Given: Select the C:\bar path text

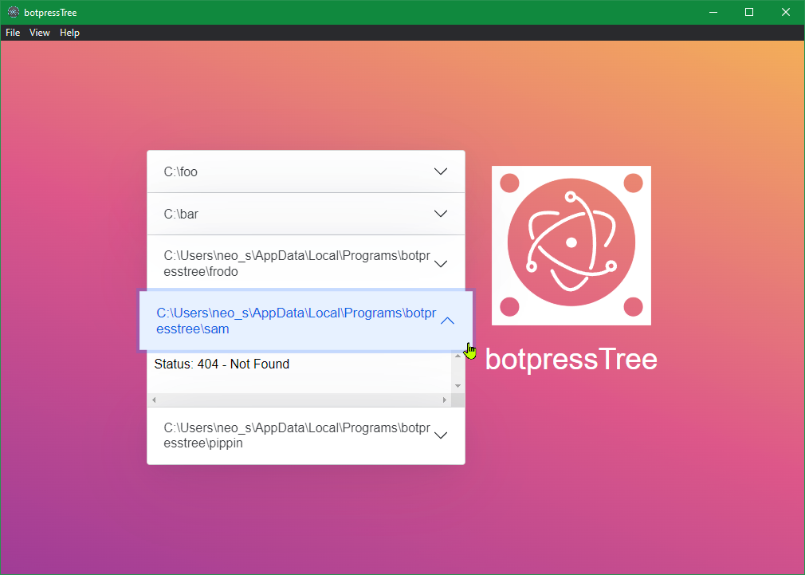Looking at the screenshot, I should (181, 214).
